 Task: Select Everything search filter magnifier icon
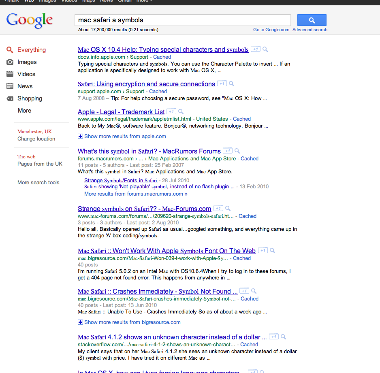10,50
